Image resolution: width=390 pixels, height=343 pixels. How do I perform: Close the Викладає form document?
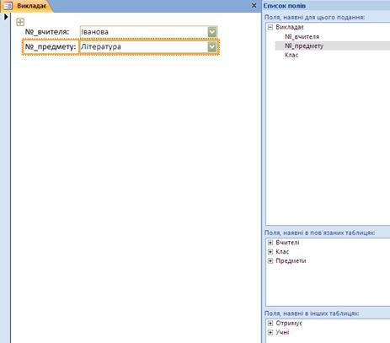click(254, 6)
